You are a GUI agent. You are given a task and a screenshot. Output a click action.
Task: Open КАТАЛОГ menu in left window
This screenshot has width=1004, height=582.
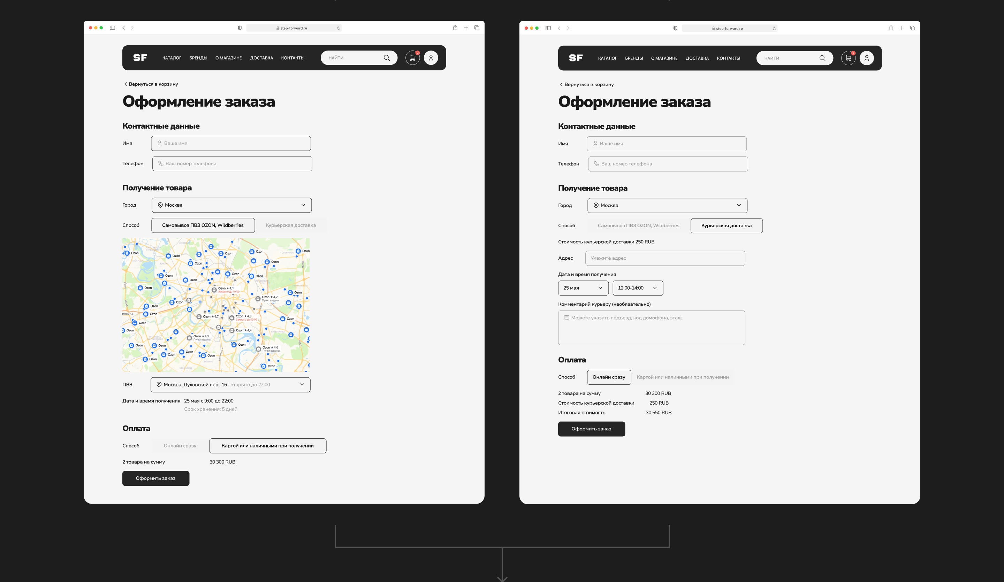pos(172,58)
